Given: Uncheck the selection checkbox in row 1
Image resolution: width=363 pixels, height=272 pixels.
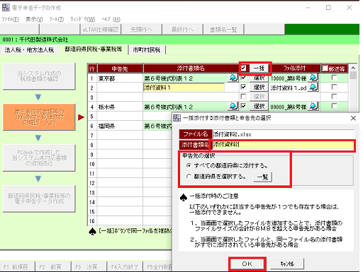Looking at the screenshot, I should (243, 78).
